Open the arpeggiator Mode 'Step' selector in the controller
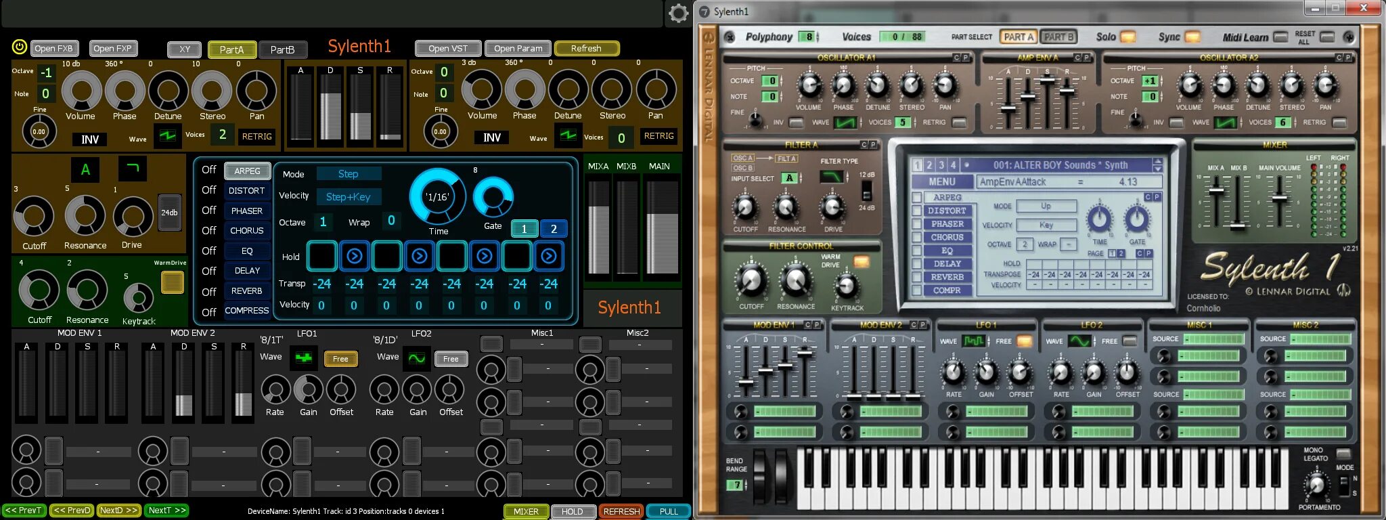The width and height of the screenshot is (1386, 520). point(349,174)
